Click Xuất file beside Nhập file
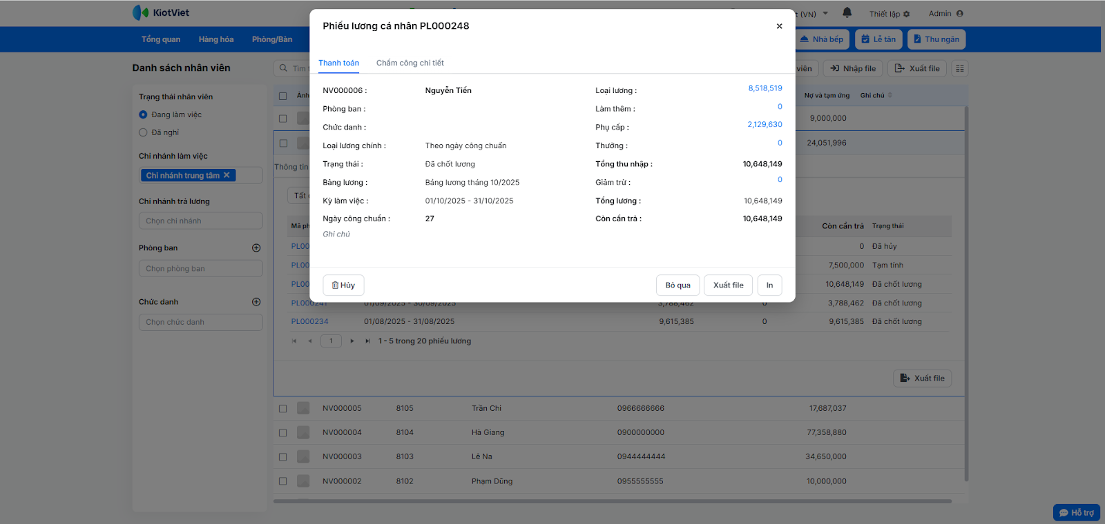This screenshot has height=524, width=1105. coord(918,68)
